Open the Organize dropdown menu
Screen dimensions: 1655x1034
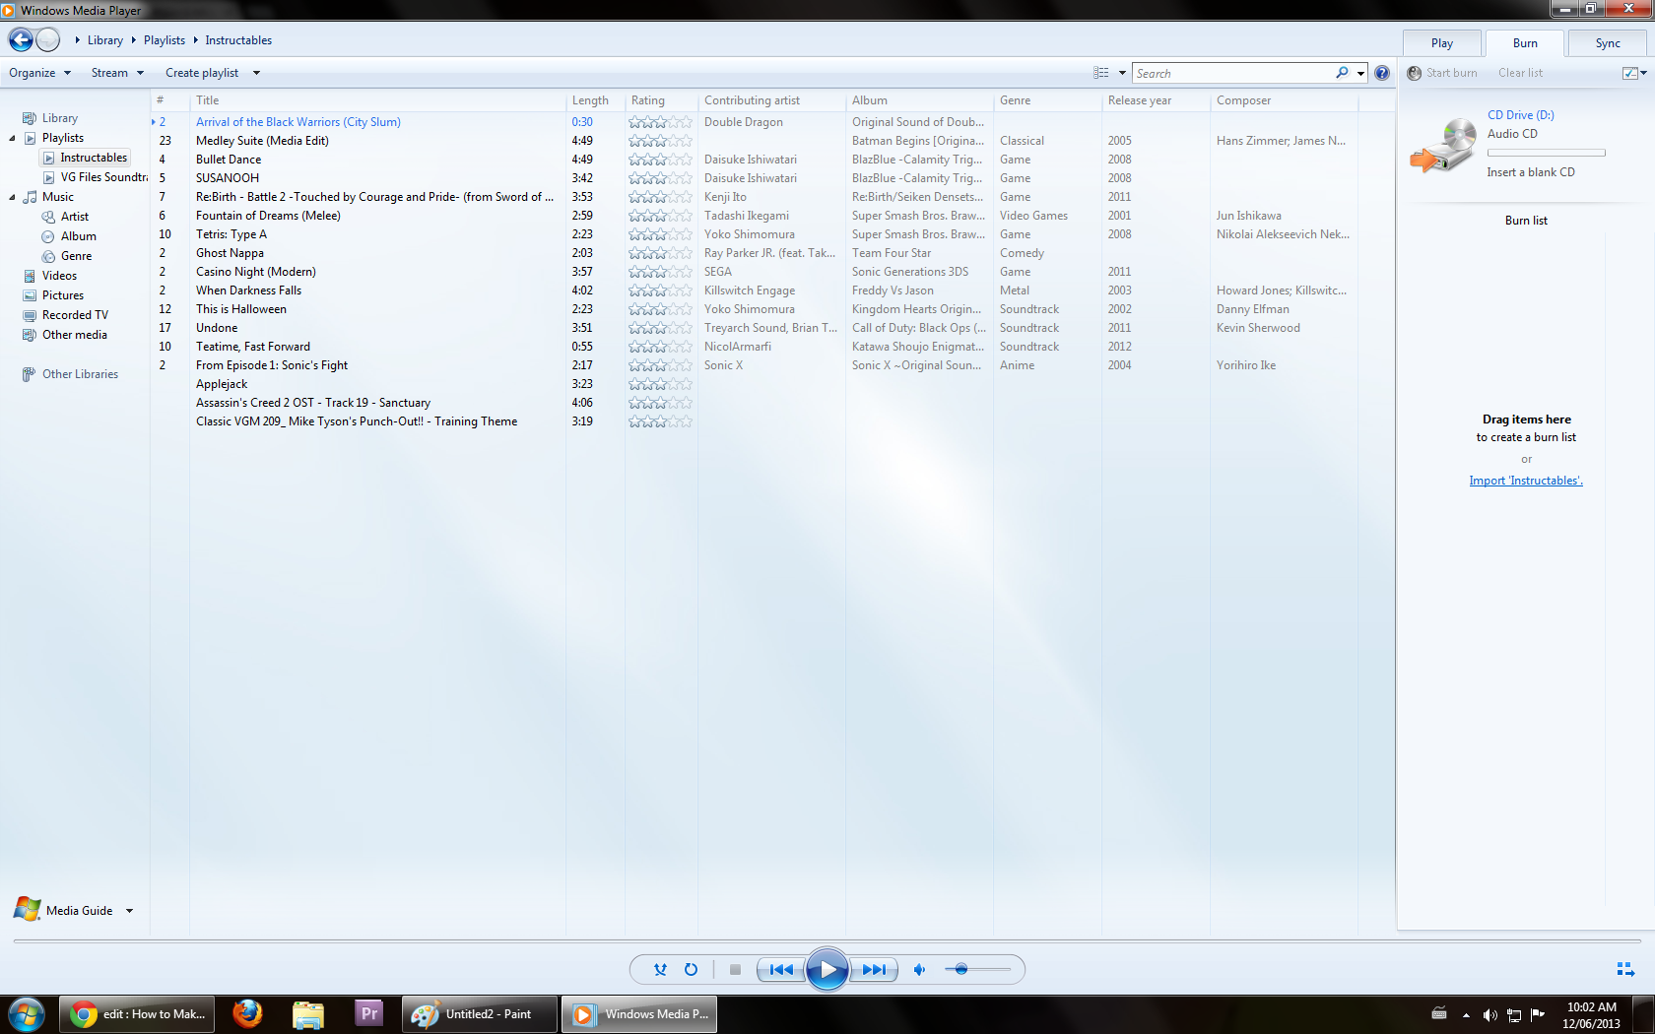(x=39, y=73)
